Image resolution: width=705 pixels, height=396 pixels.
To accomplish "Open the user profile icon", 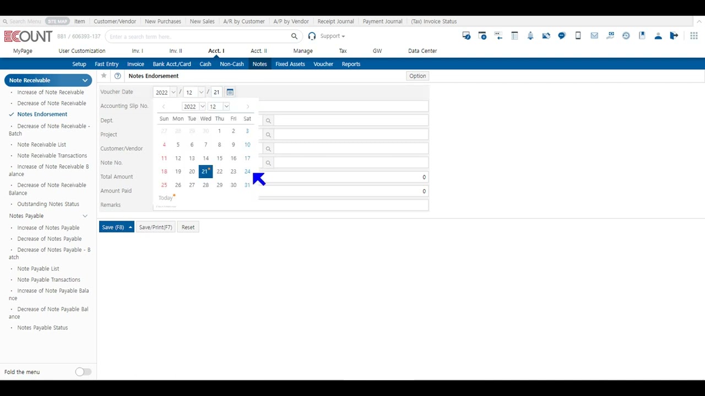I will pyautogui.click(x=658, y=36).
